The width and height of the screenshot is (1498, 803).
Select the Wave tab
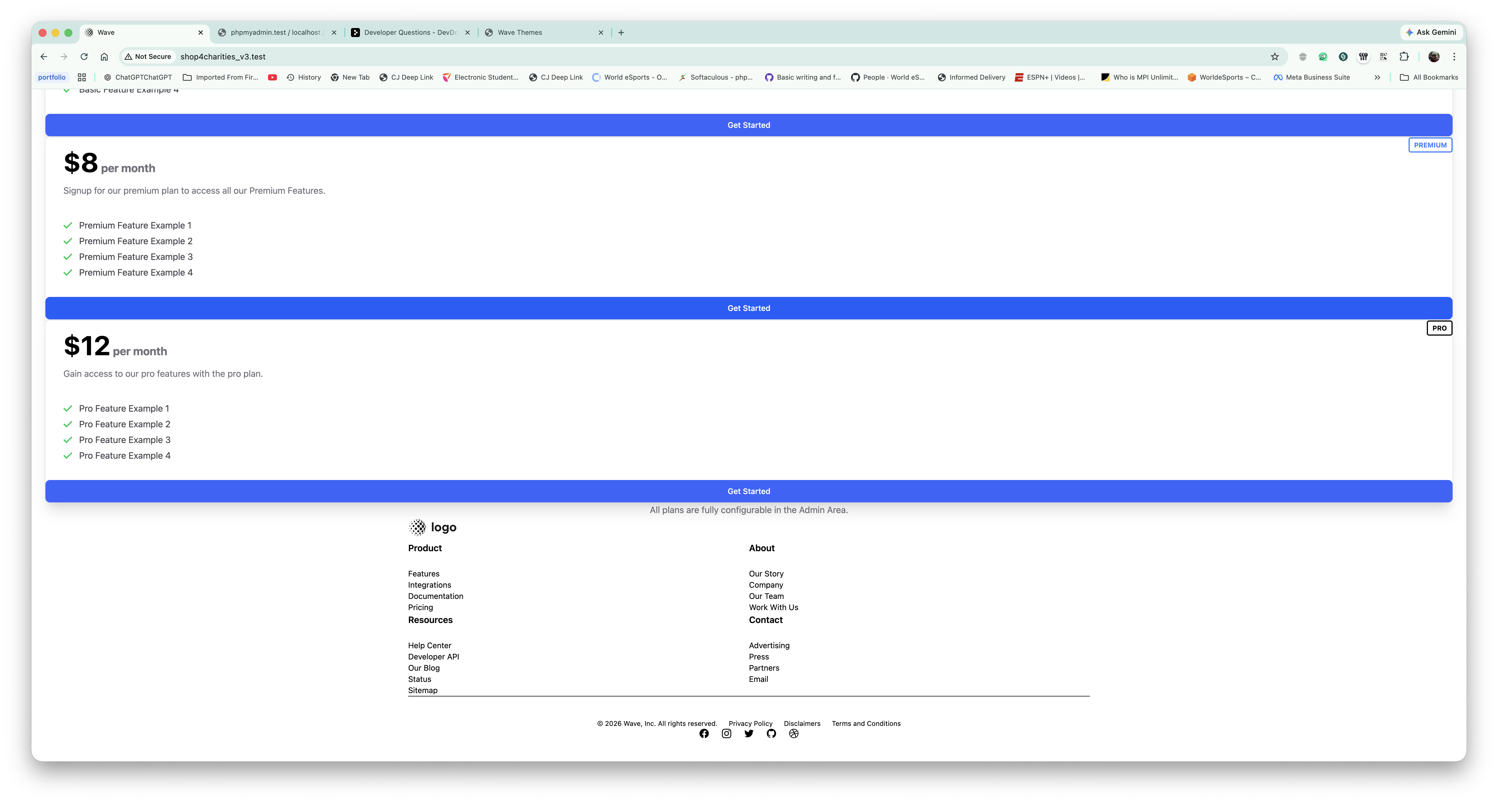pyautogui.click(x=144, y=33)
